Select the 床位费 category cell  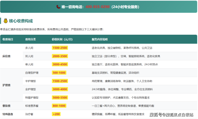pyautogui.click(x=6, y=56)
